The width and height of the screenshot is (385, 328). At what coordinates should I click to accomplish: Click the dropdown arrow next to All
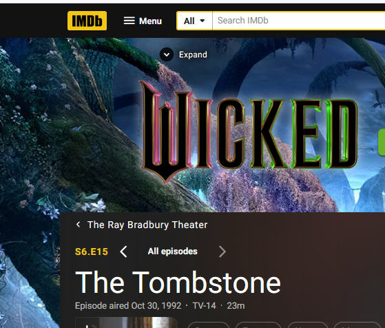pos(202,21)
